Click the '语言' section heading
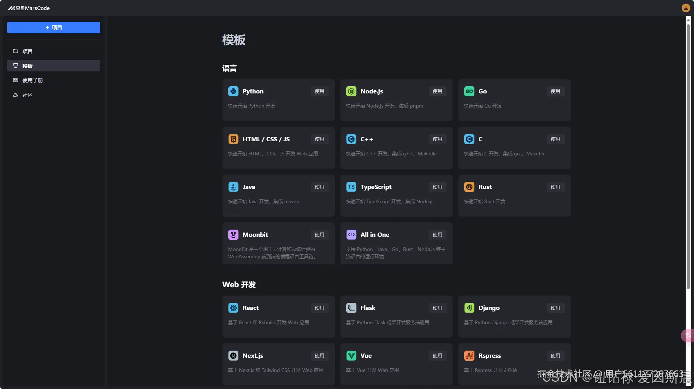Viewport: 694px width, 389px height. pyautogui.click(x=229, y=68)
